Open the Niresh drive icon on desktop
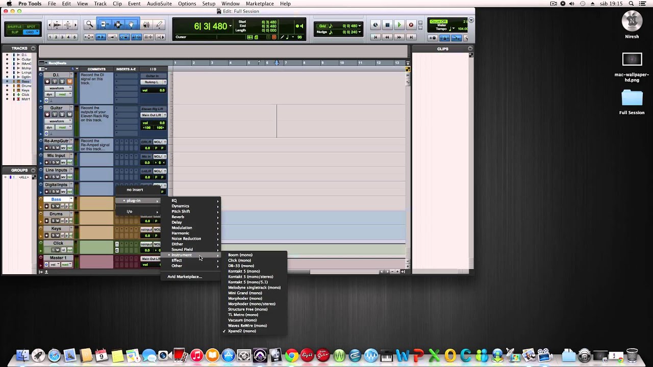This screenshot has height=367, width=653. [x=632, y=24]
